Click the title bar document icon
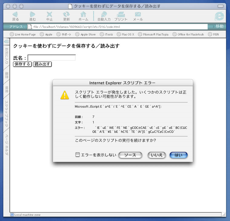The width and height of the screenshot is (230, 221). (x=70, y=6)
